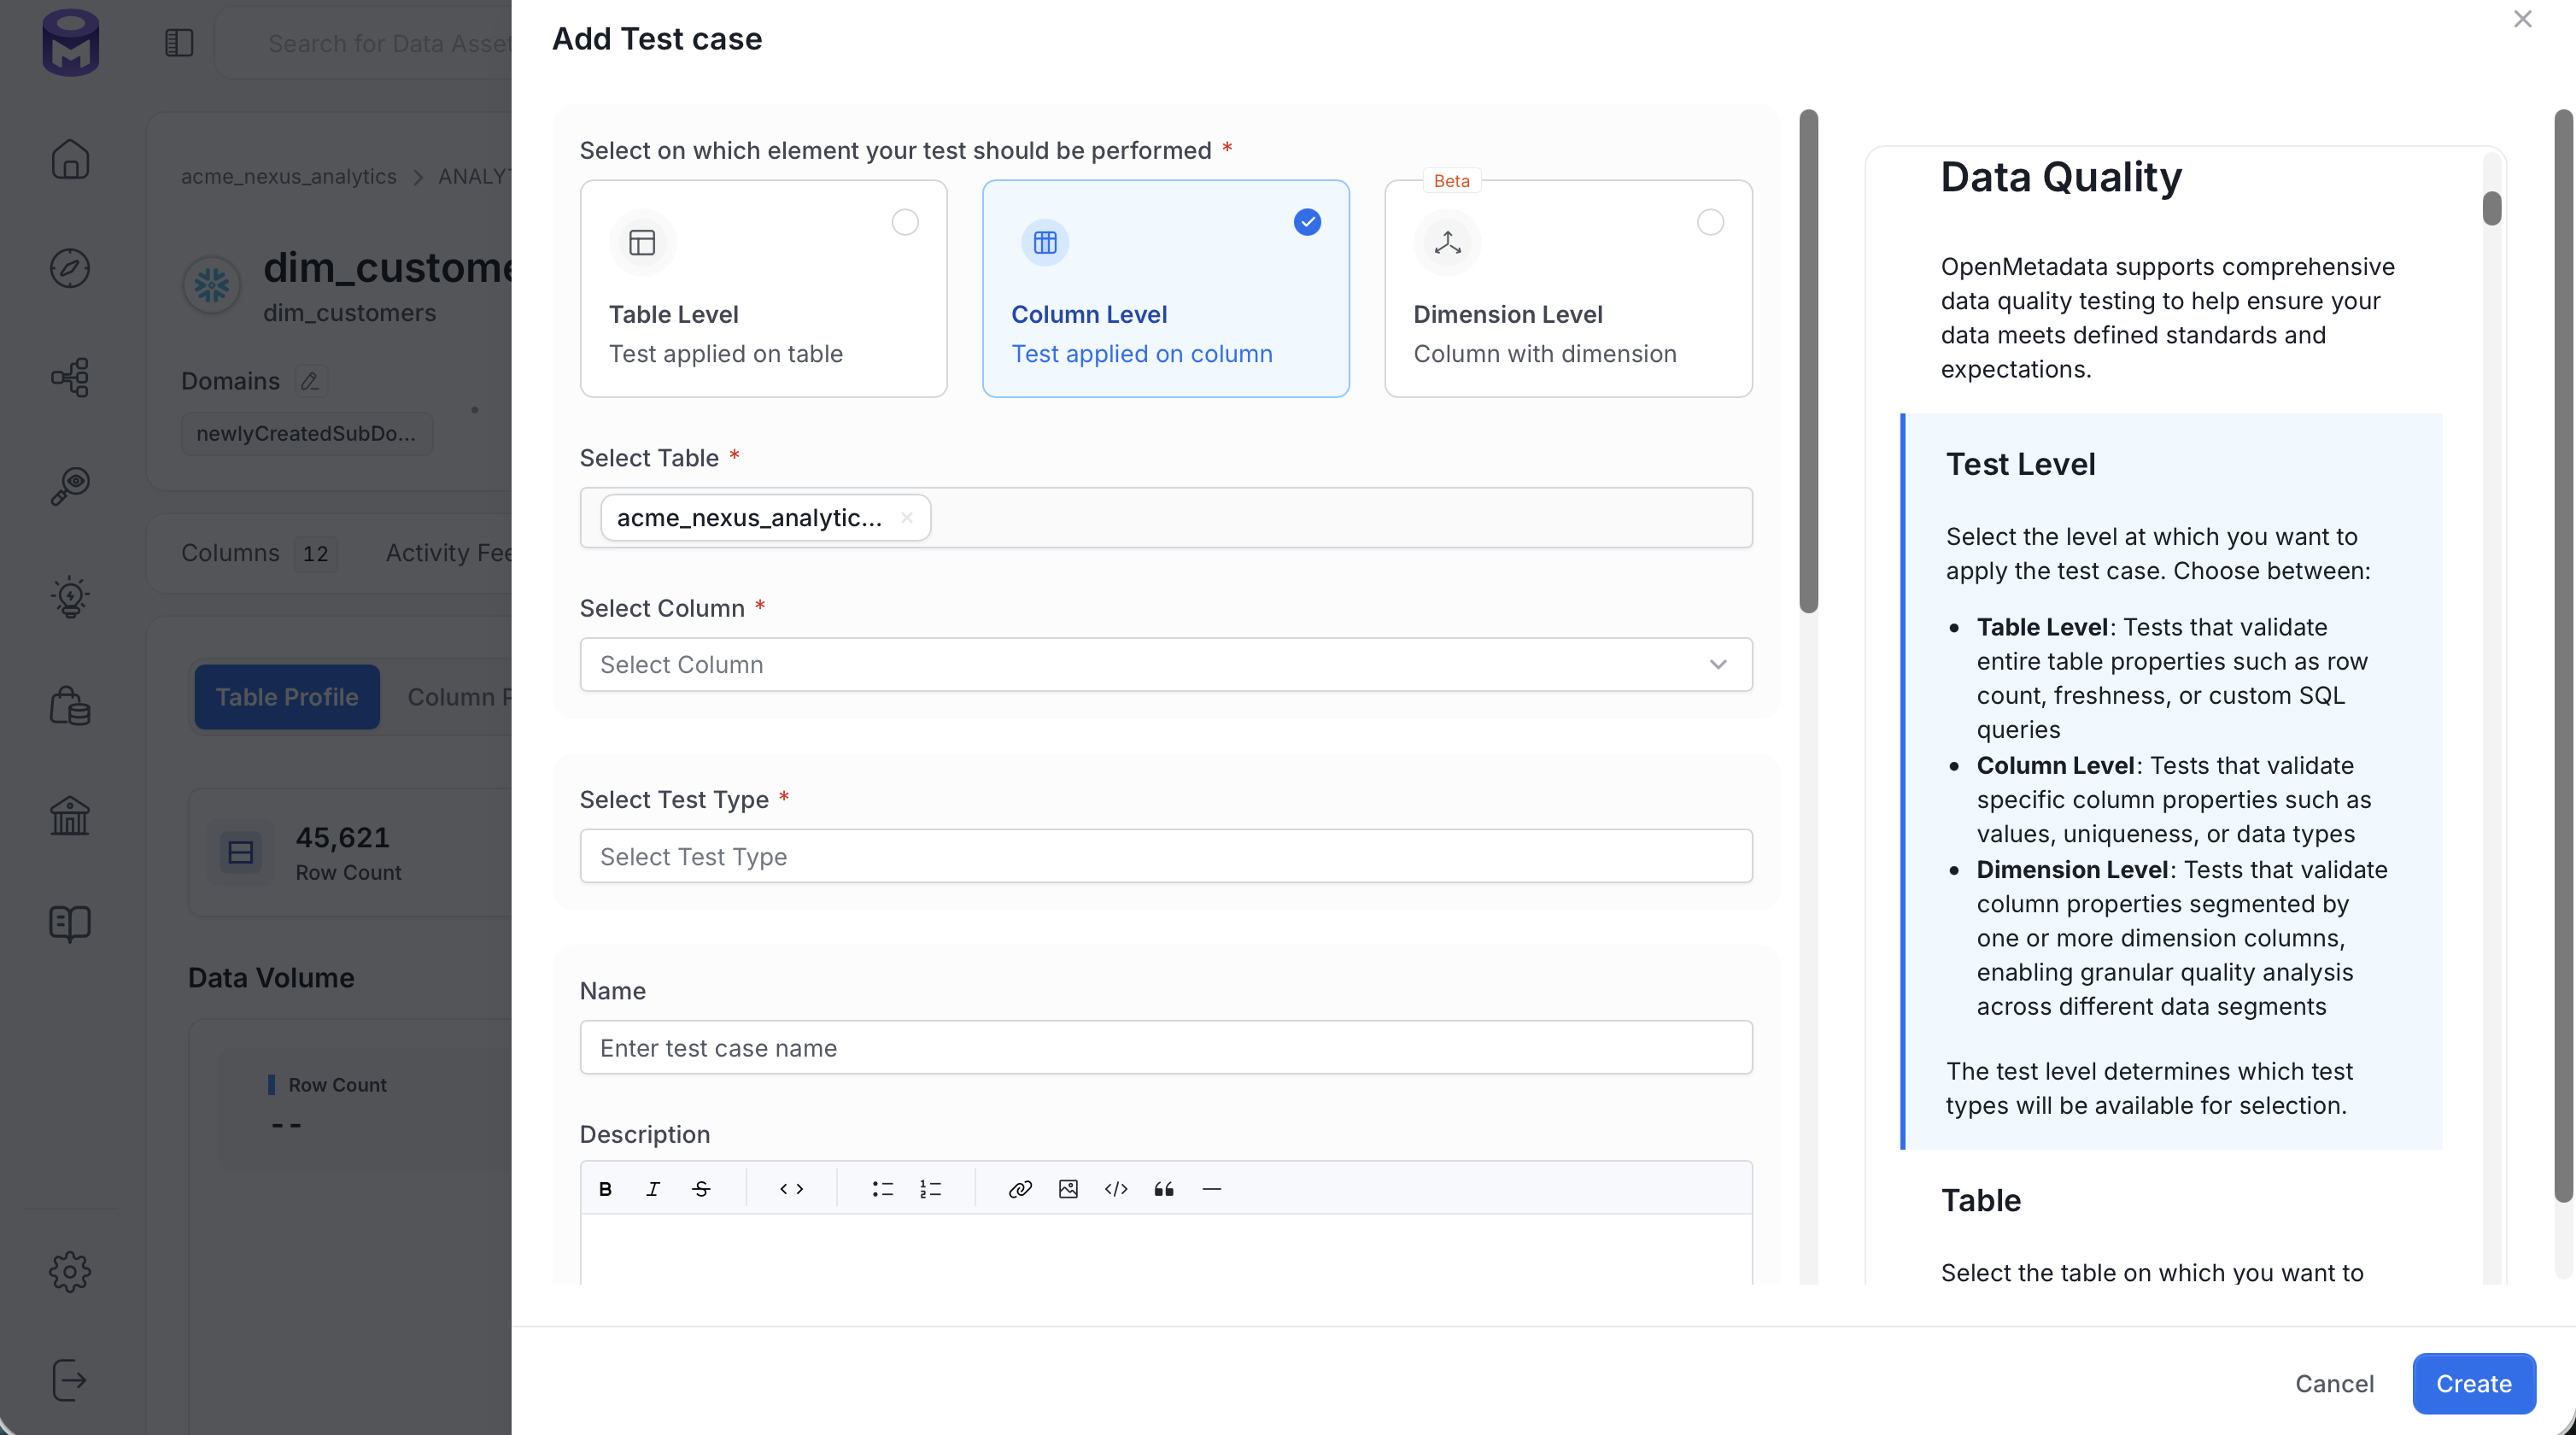Insert numbered list in Description toolbar

(930, 1189)
